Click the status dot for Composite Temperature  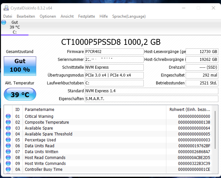tap(8, 122)
